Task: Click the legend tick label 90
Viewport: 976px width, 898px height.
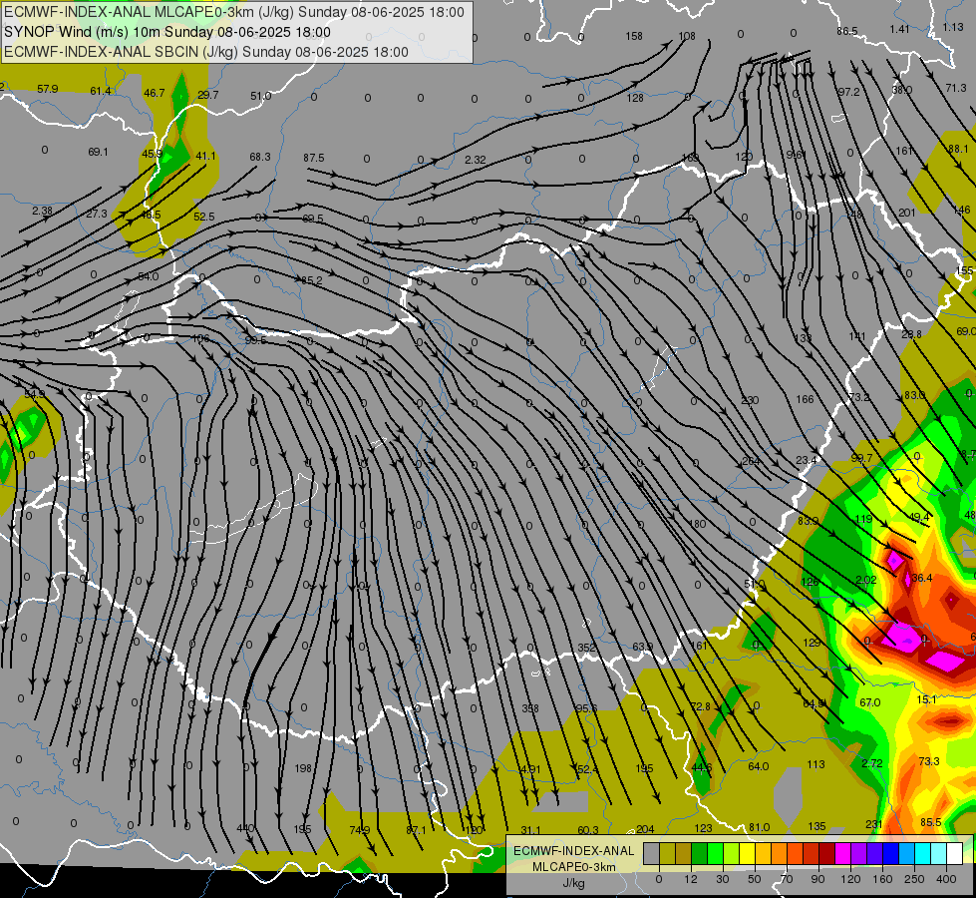Action: click(817, 879)
